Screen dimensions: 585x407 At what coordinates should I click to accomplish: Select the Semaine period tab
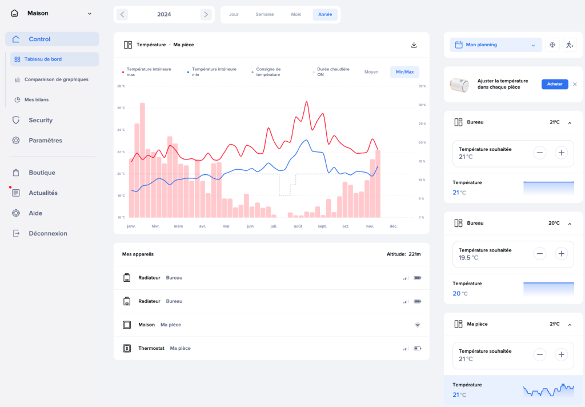click(x=265, y=14)
